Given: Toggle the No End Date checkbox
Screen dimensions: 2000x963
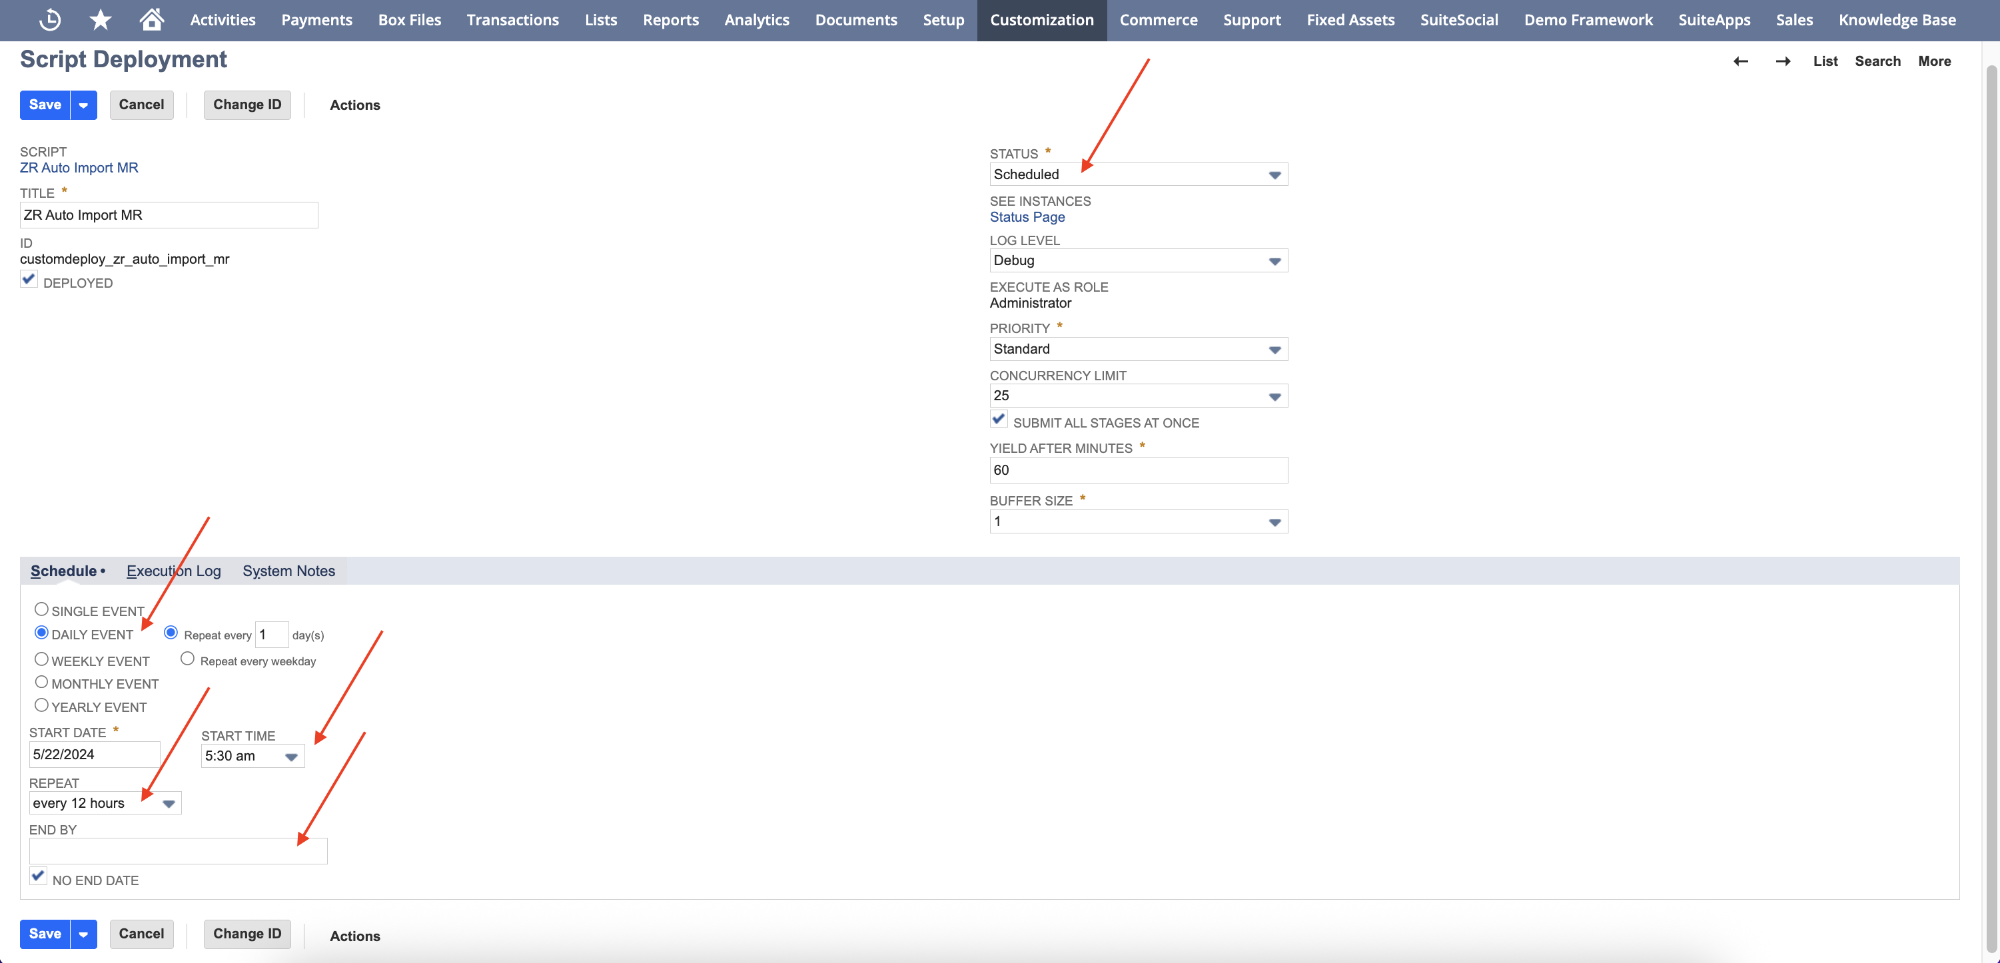Looking at the screenshot, I should (x=38, y=877).
